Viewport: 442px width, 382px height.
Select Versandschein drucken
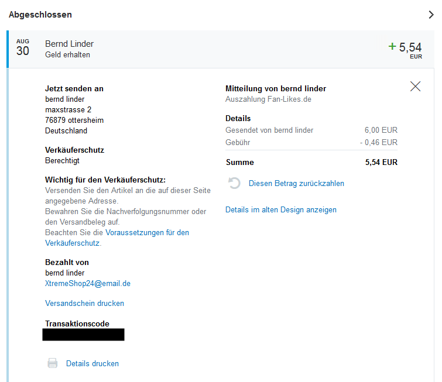[84, 303]
